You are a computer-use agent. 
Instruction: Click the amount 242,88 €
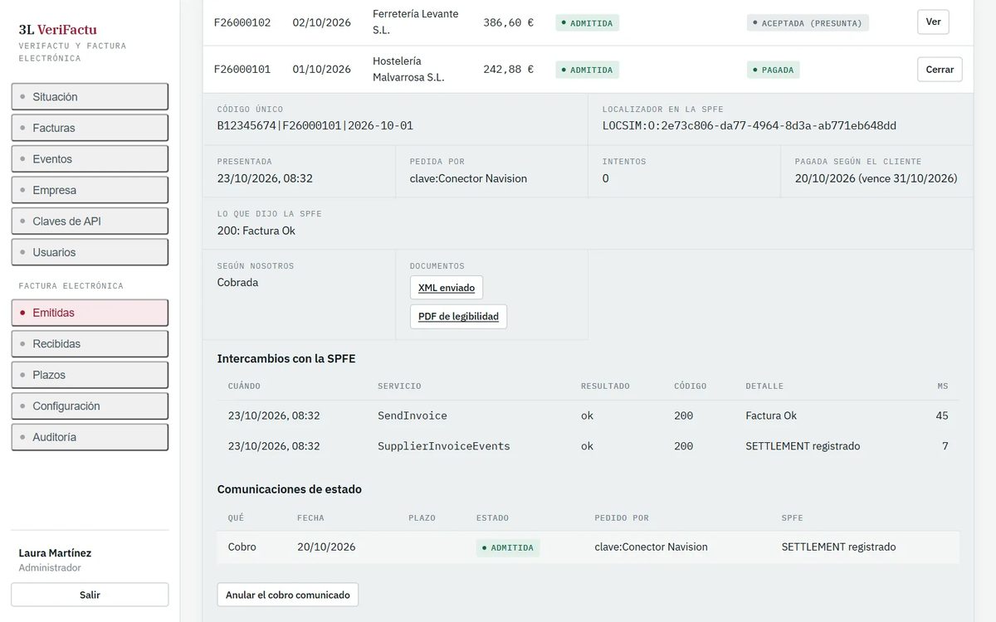[x=509, y=69]
